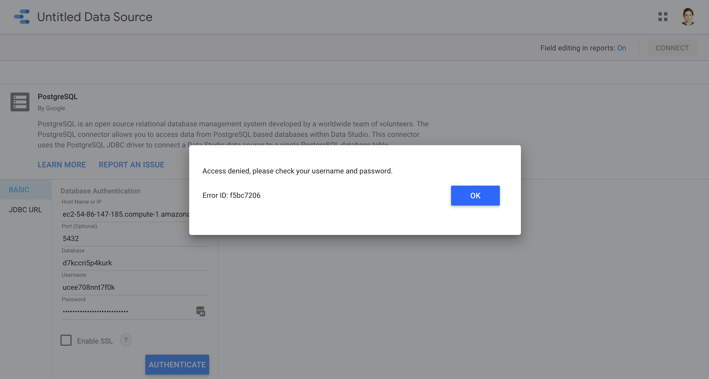Click the grid/apps icon in top right

(x=663, y=17)
